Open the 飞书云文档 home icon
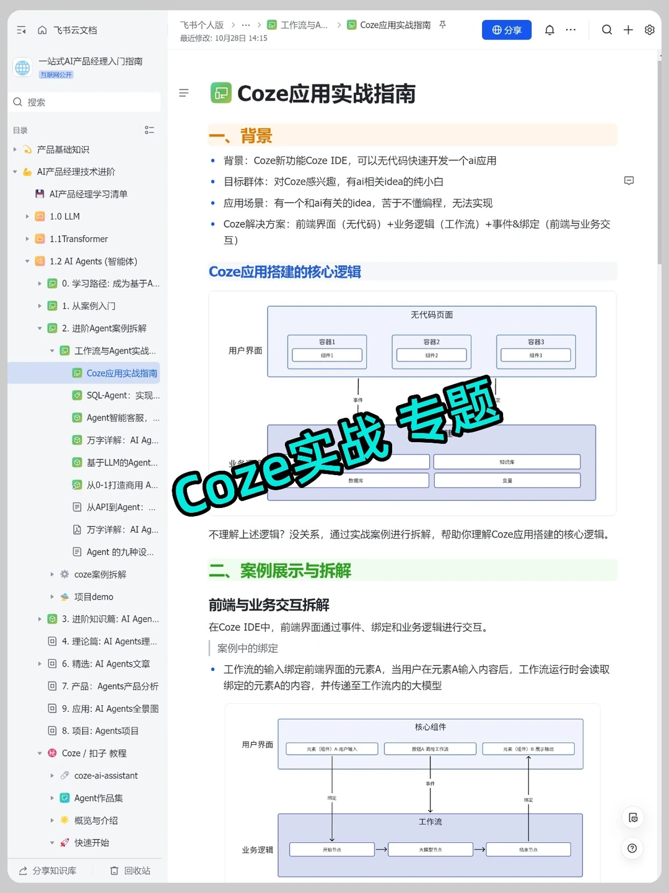This screenshot has height=893, width=669. pyautogui.click(x=42, y=30)
